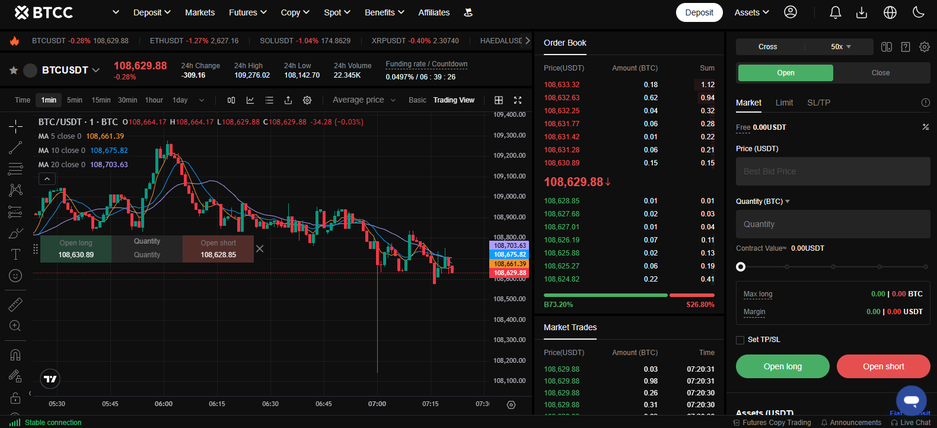
Task: Click the white Deposit button
Action: (x=699, y=12)
